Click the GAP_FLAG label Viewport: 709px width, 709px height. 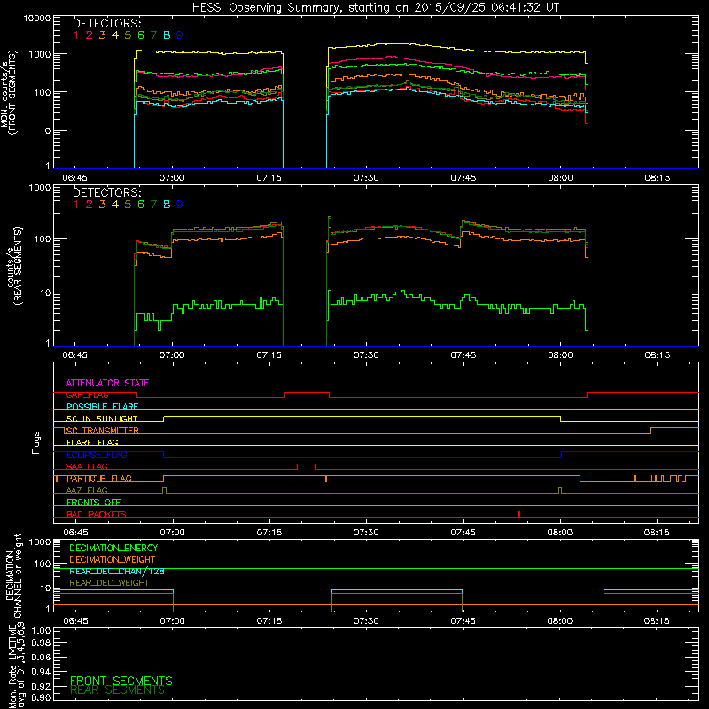pyautogui.click(x=87, y=394)
